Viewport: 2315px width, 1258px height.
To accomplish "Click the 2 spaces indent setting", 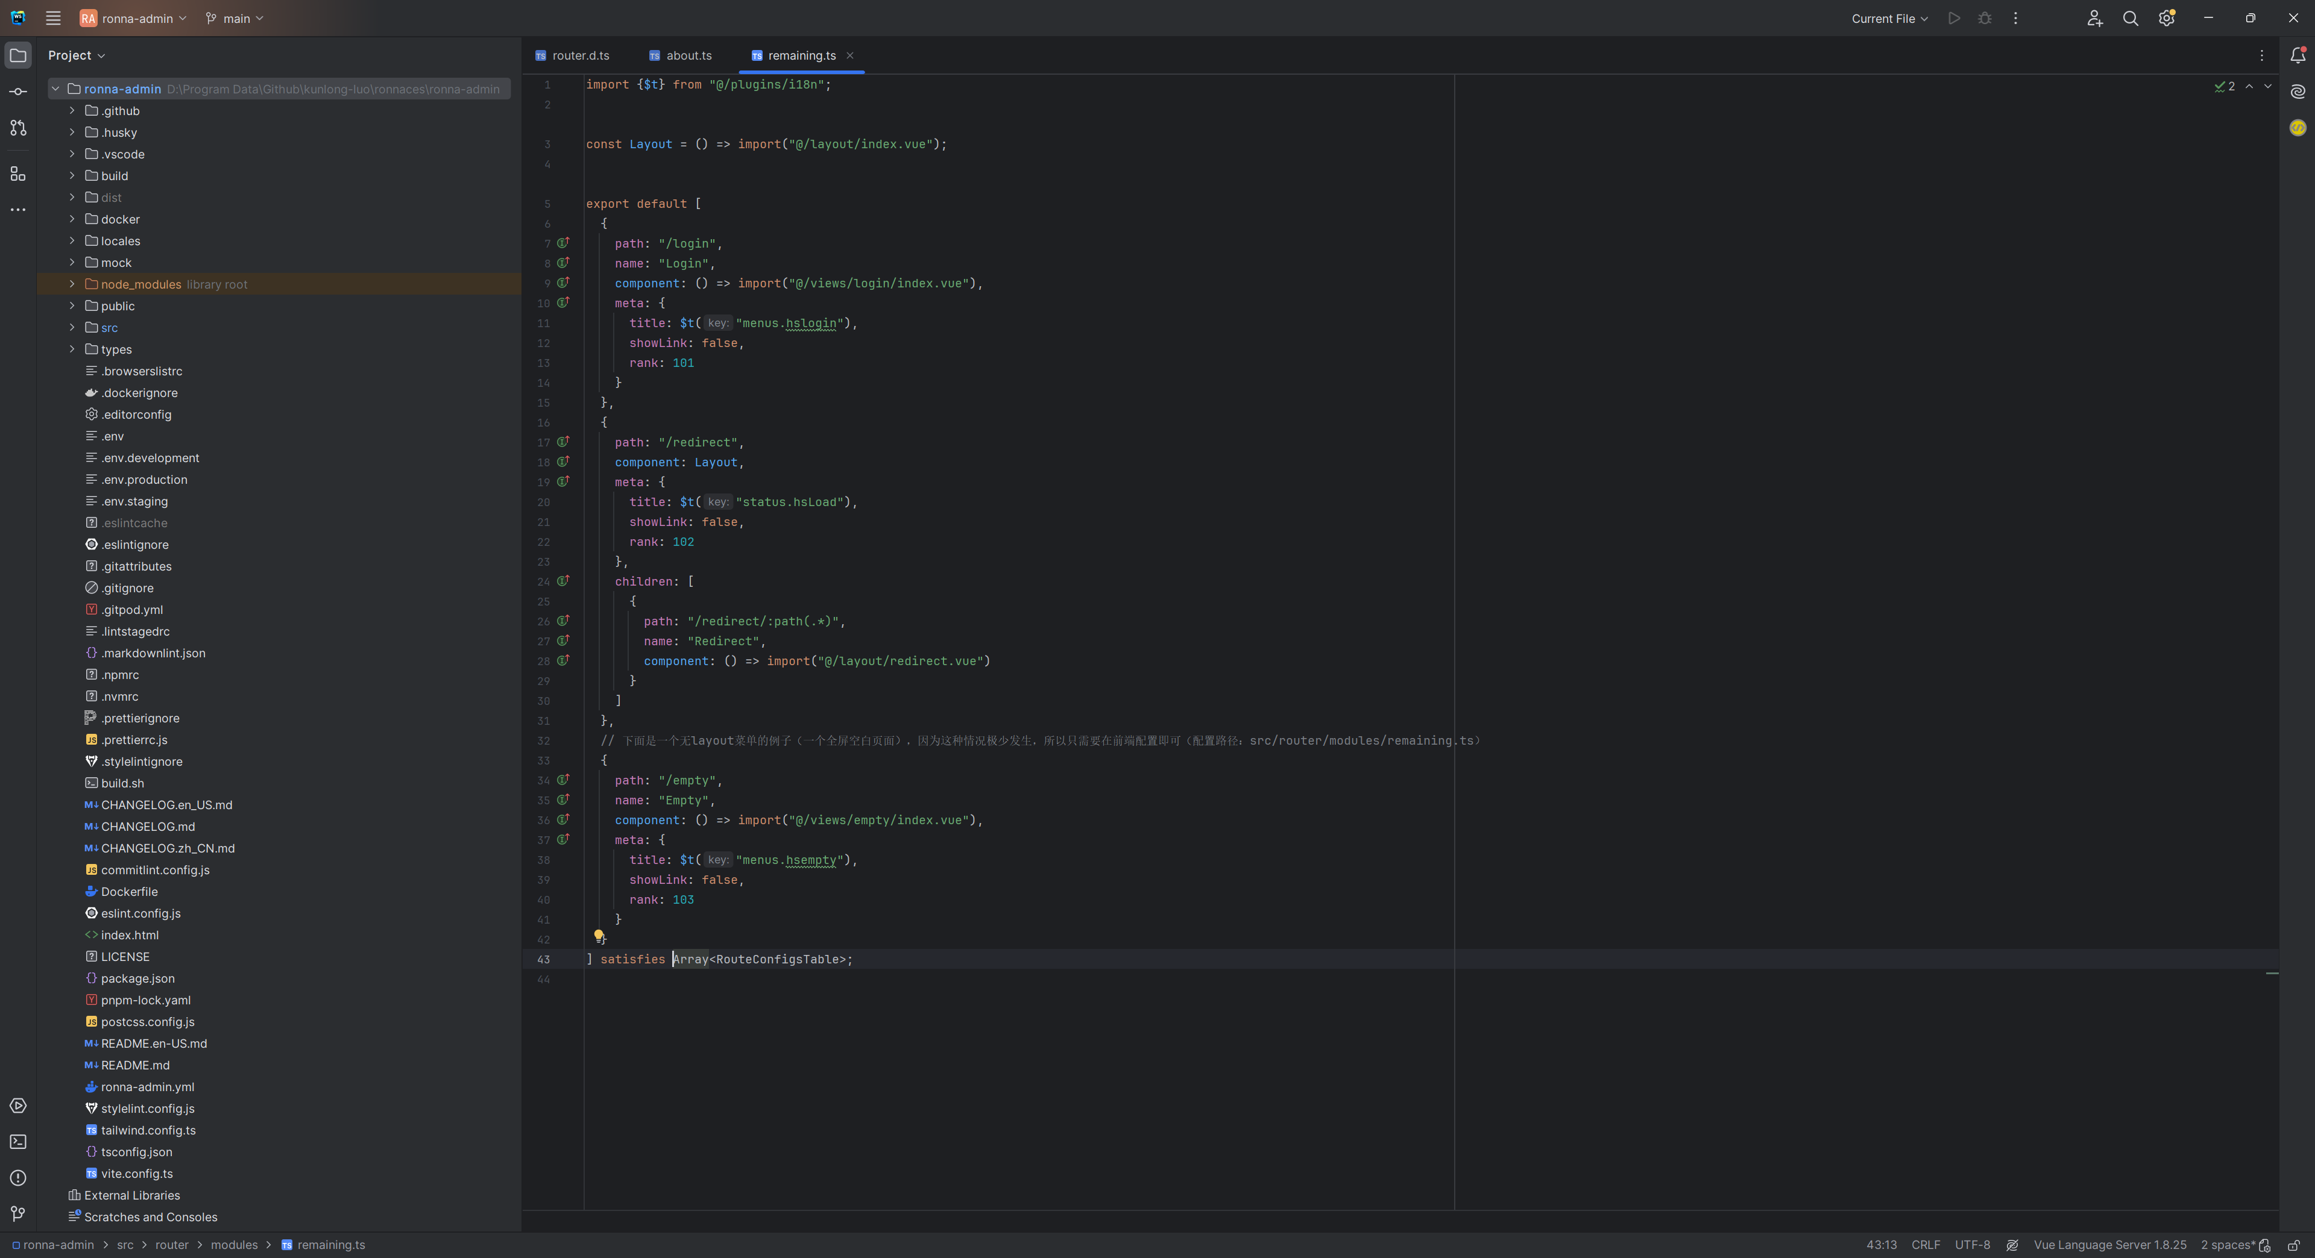I will coord(2227,1245).
